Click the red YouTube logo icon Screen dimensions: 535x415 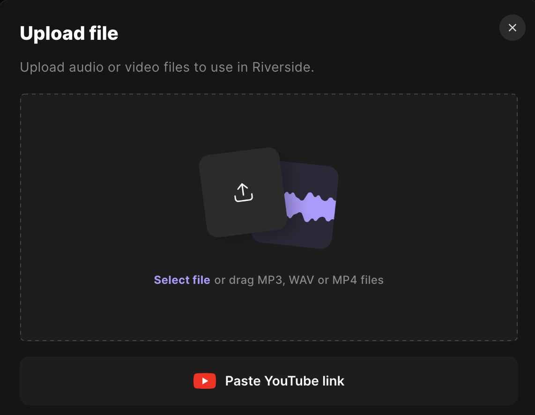click(205, 381)
